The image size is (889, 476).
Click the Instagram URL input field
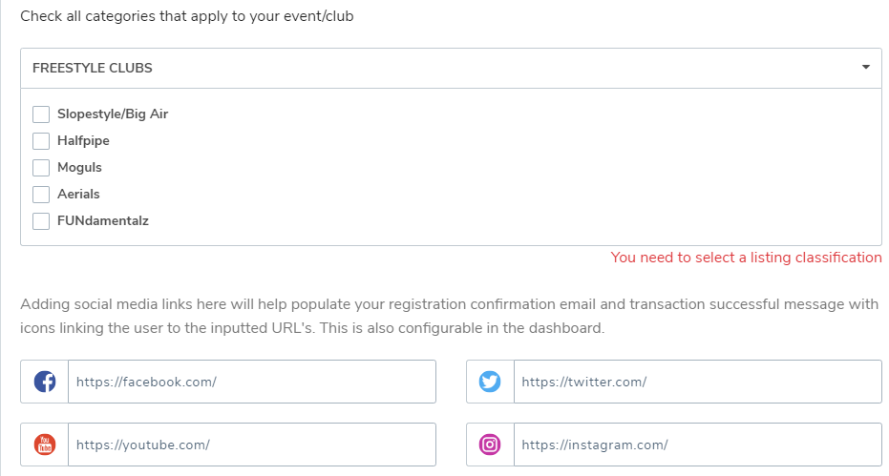[x=697, y=445]
